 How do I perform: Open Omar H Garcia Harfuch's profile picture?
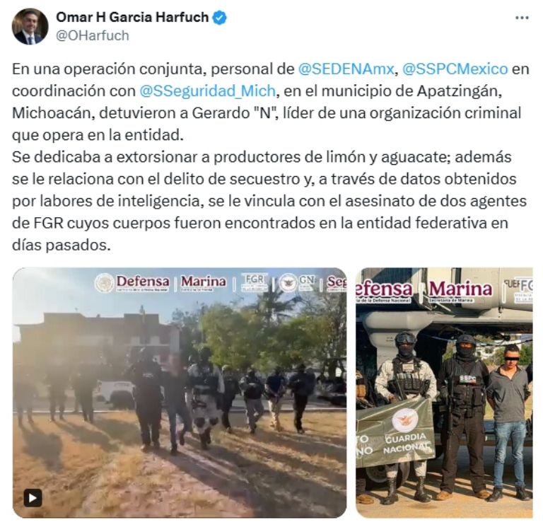[x=30, y=26]
